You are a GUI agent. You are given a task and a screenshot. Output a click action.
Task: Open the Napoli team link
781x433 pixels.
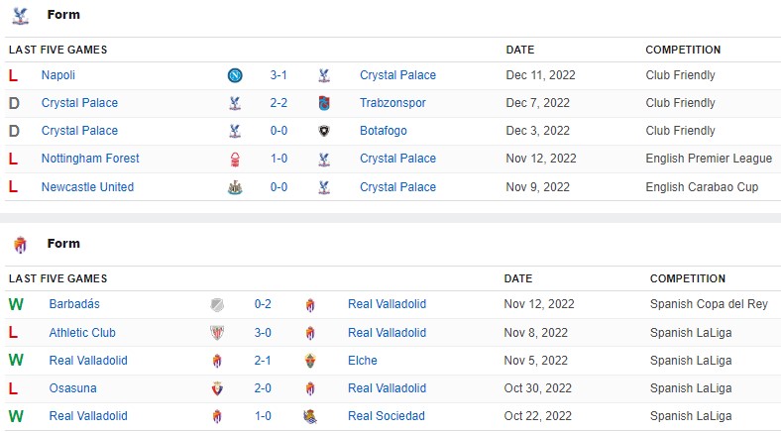point(58,75)
